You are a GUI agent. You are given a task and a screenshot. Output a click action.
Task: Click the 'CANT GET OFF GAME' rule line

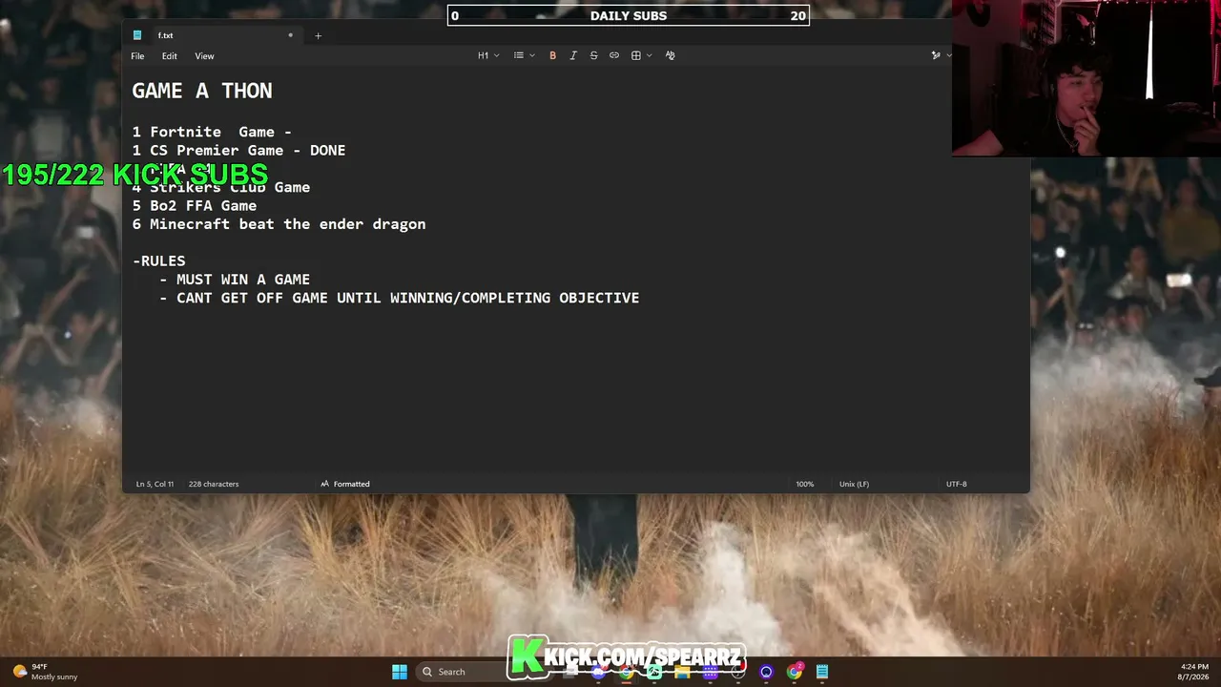click(x=400, y=298)
